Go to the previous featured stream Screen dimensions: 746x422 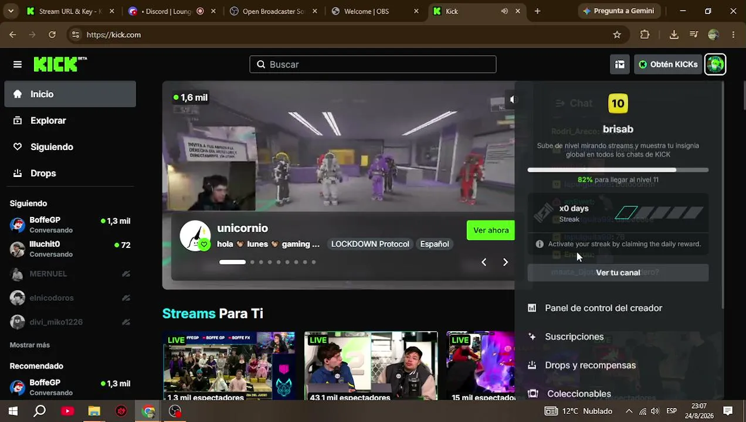point(484,262)
